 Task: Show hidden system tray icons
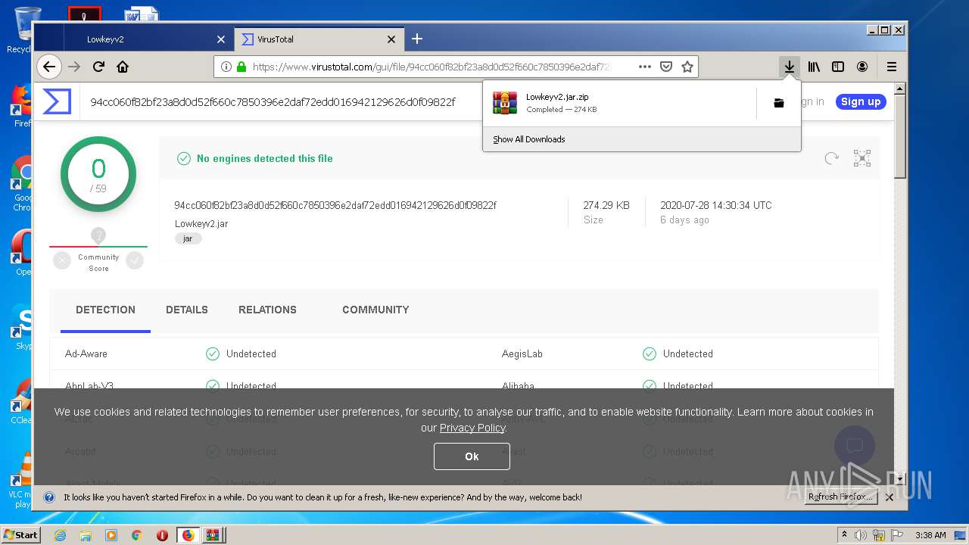844,535
